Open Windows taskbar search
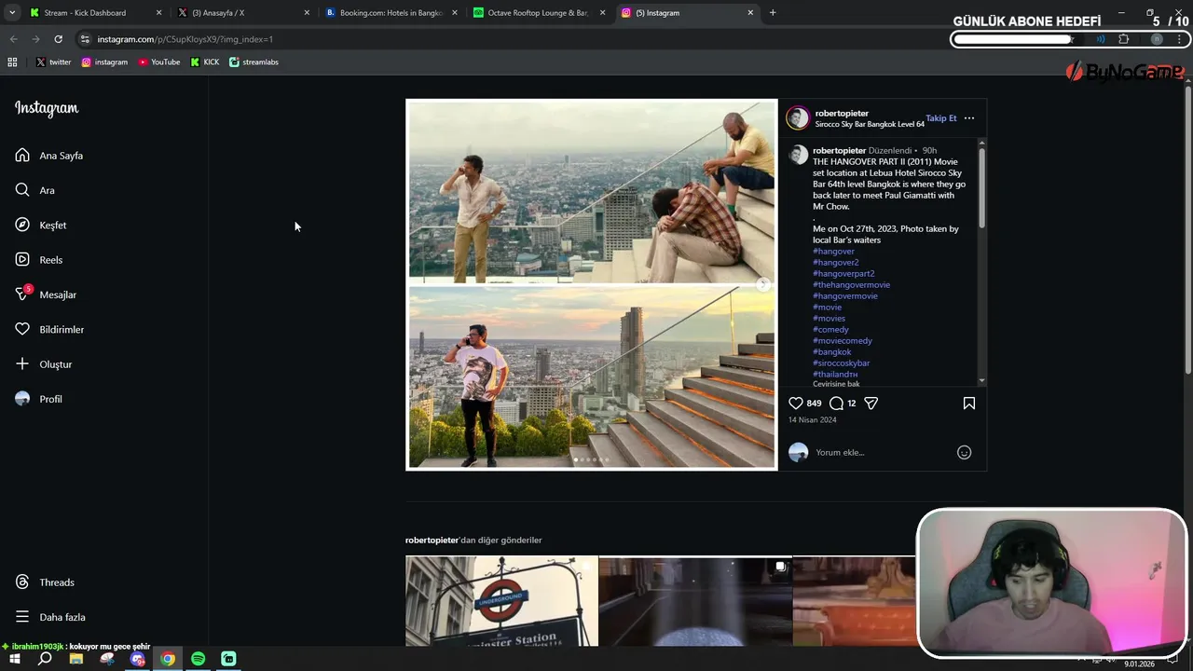 pos(45,659)
